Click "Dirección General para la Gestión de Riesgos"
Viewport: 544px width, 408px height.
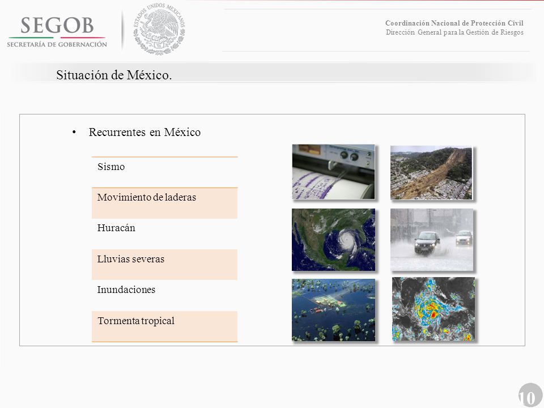(x=454, y=32)
